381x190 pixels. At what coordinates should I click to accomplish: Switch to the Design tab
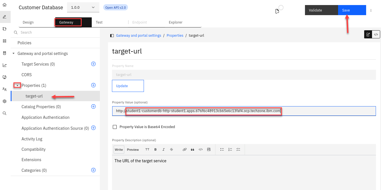(x=28, y=22)
